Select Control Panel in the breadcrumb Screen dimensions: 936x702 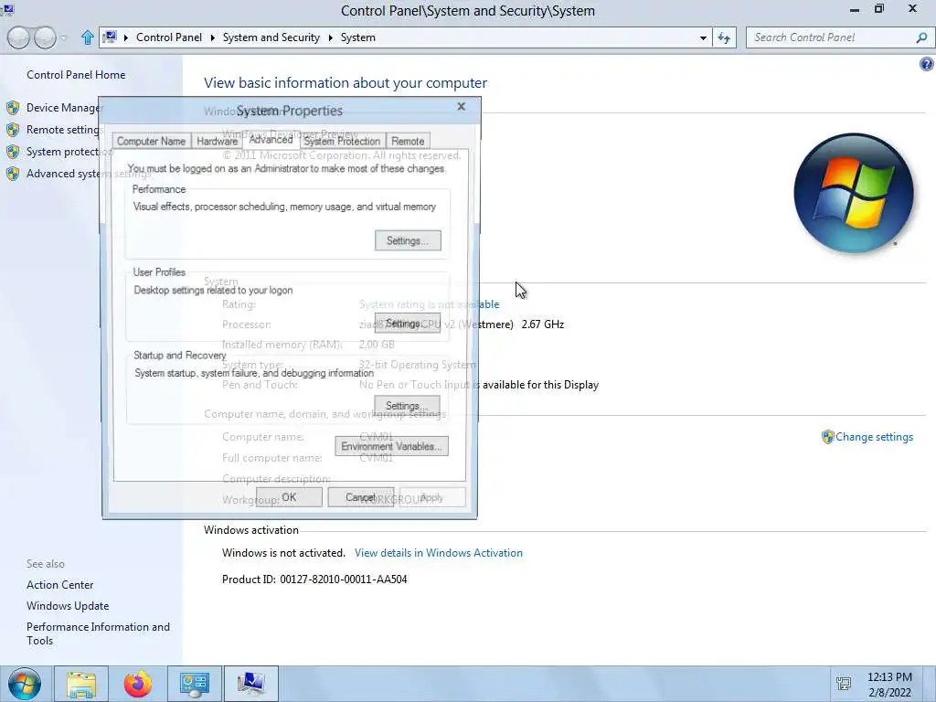(x=169, y=37)
